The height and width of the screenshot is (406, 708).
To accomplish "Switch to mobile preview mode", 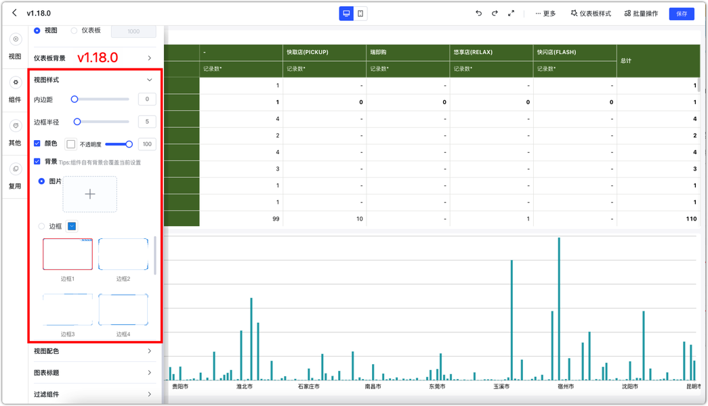I will (360, 14).
